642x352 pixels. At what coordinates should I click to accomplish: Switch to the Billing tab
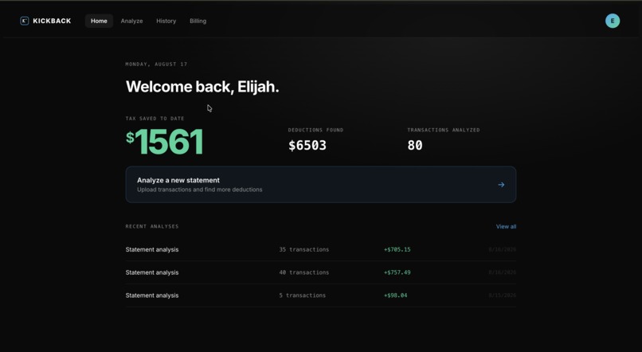(198, 21)
